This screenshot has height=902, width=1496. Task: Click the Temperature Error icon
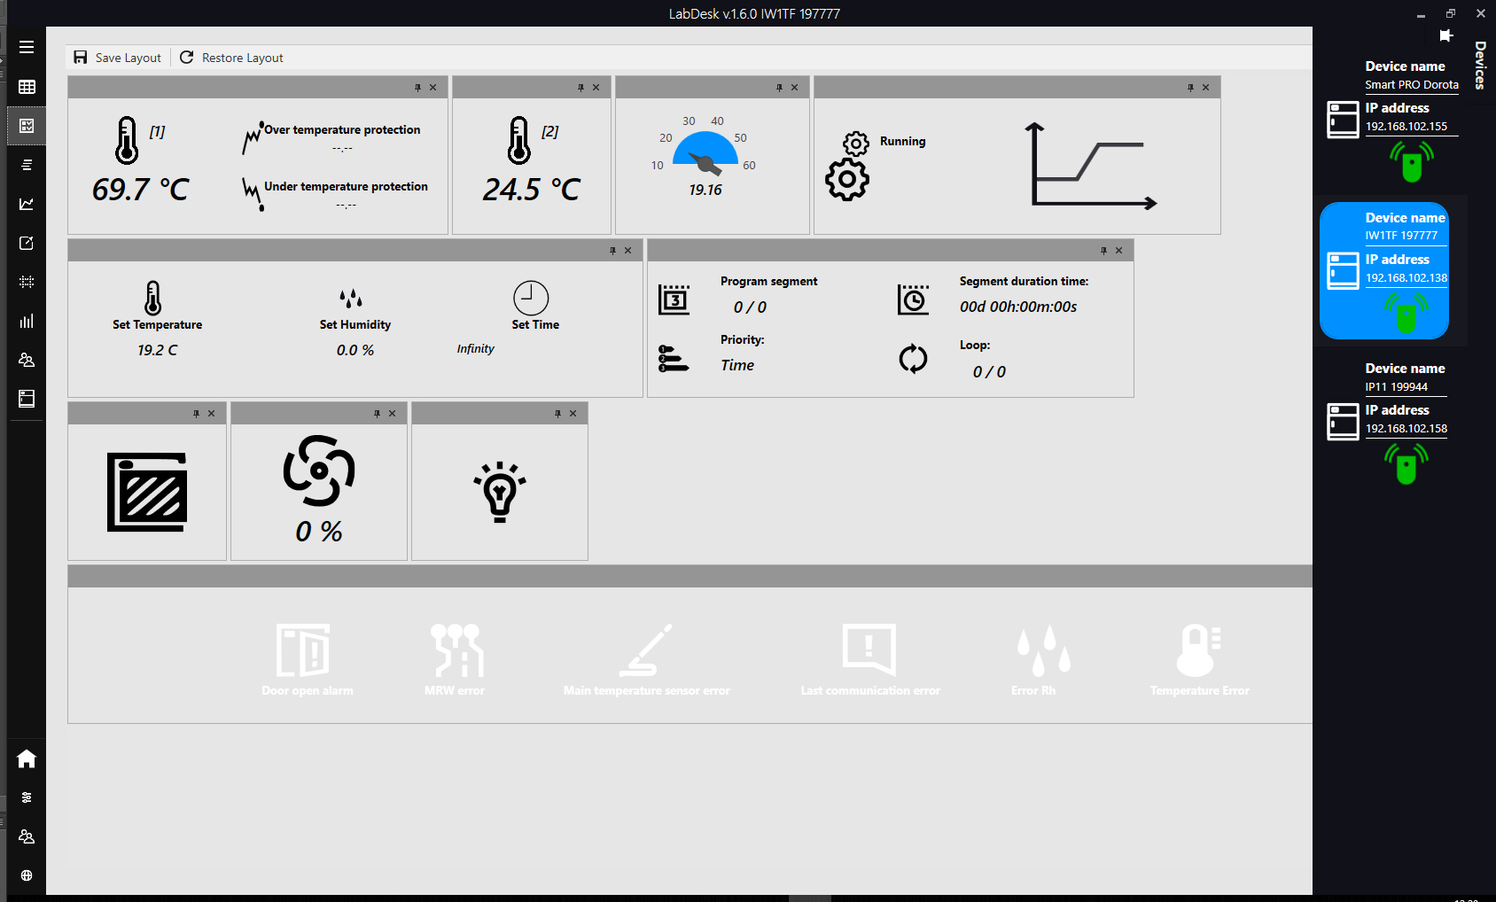(1199, 650)
